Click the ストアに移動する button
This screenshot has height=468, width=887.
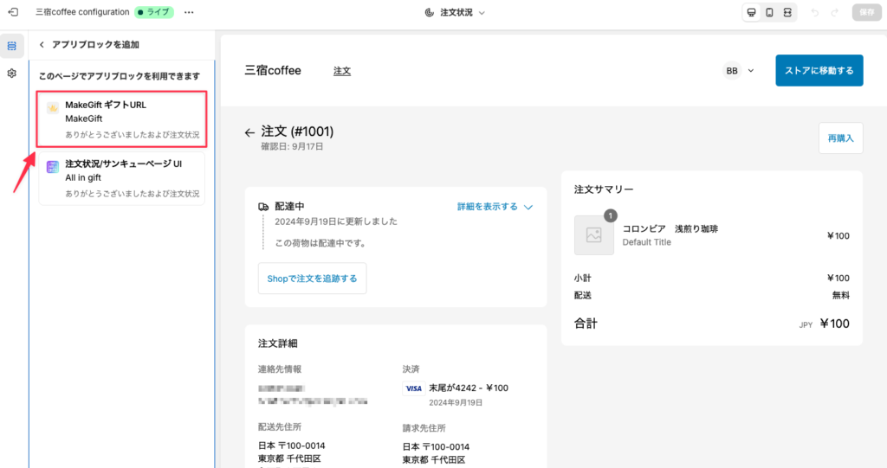(x=819, y=71)
